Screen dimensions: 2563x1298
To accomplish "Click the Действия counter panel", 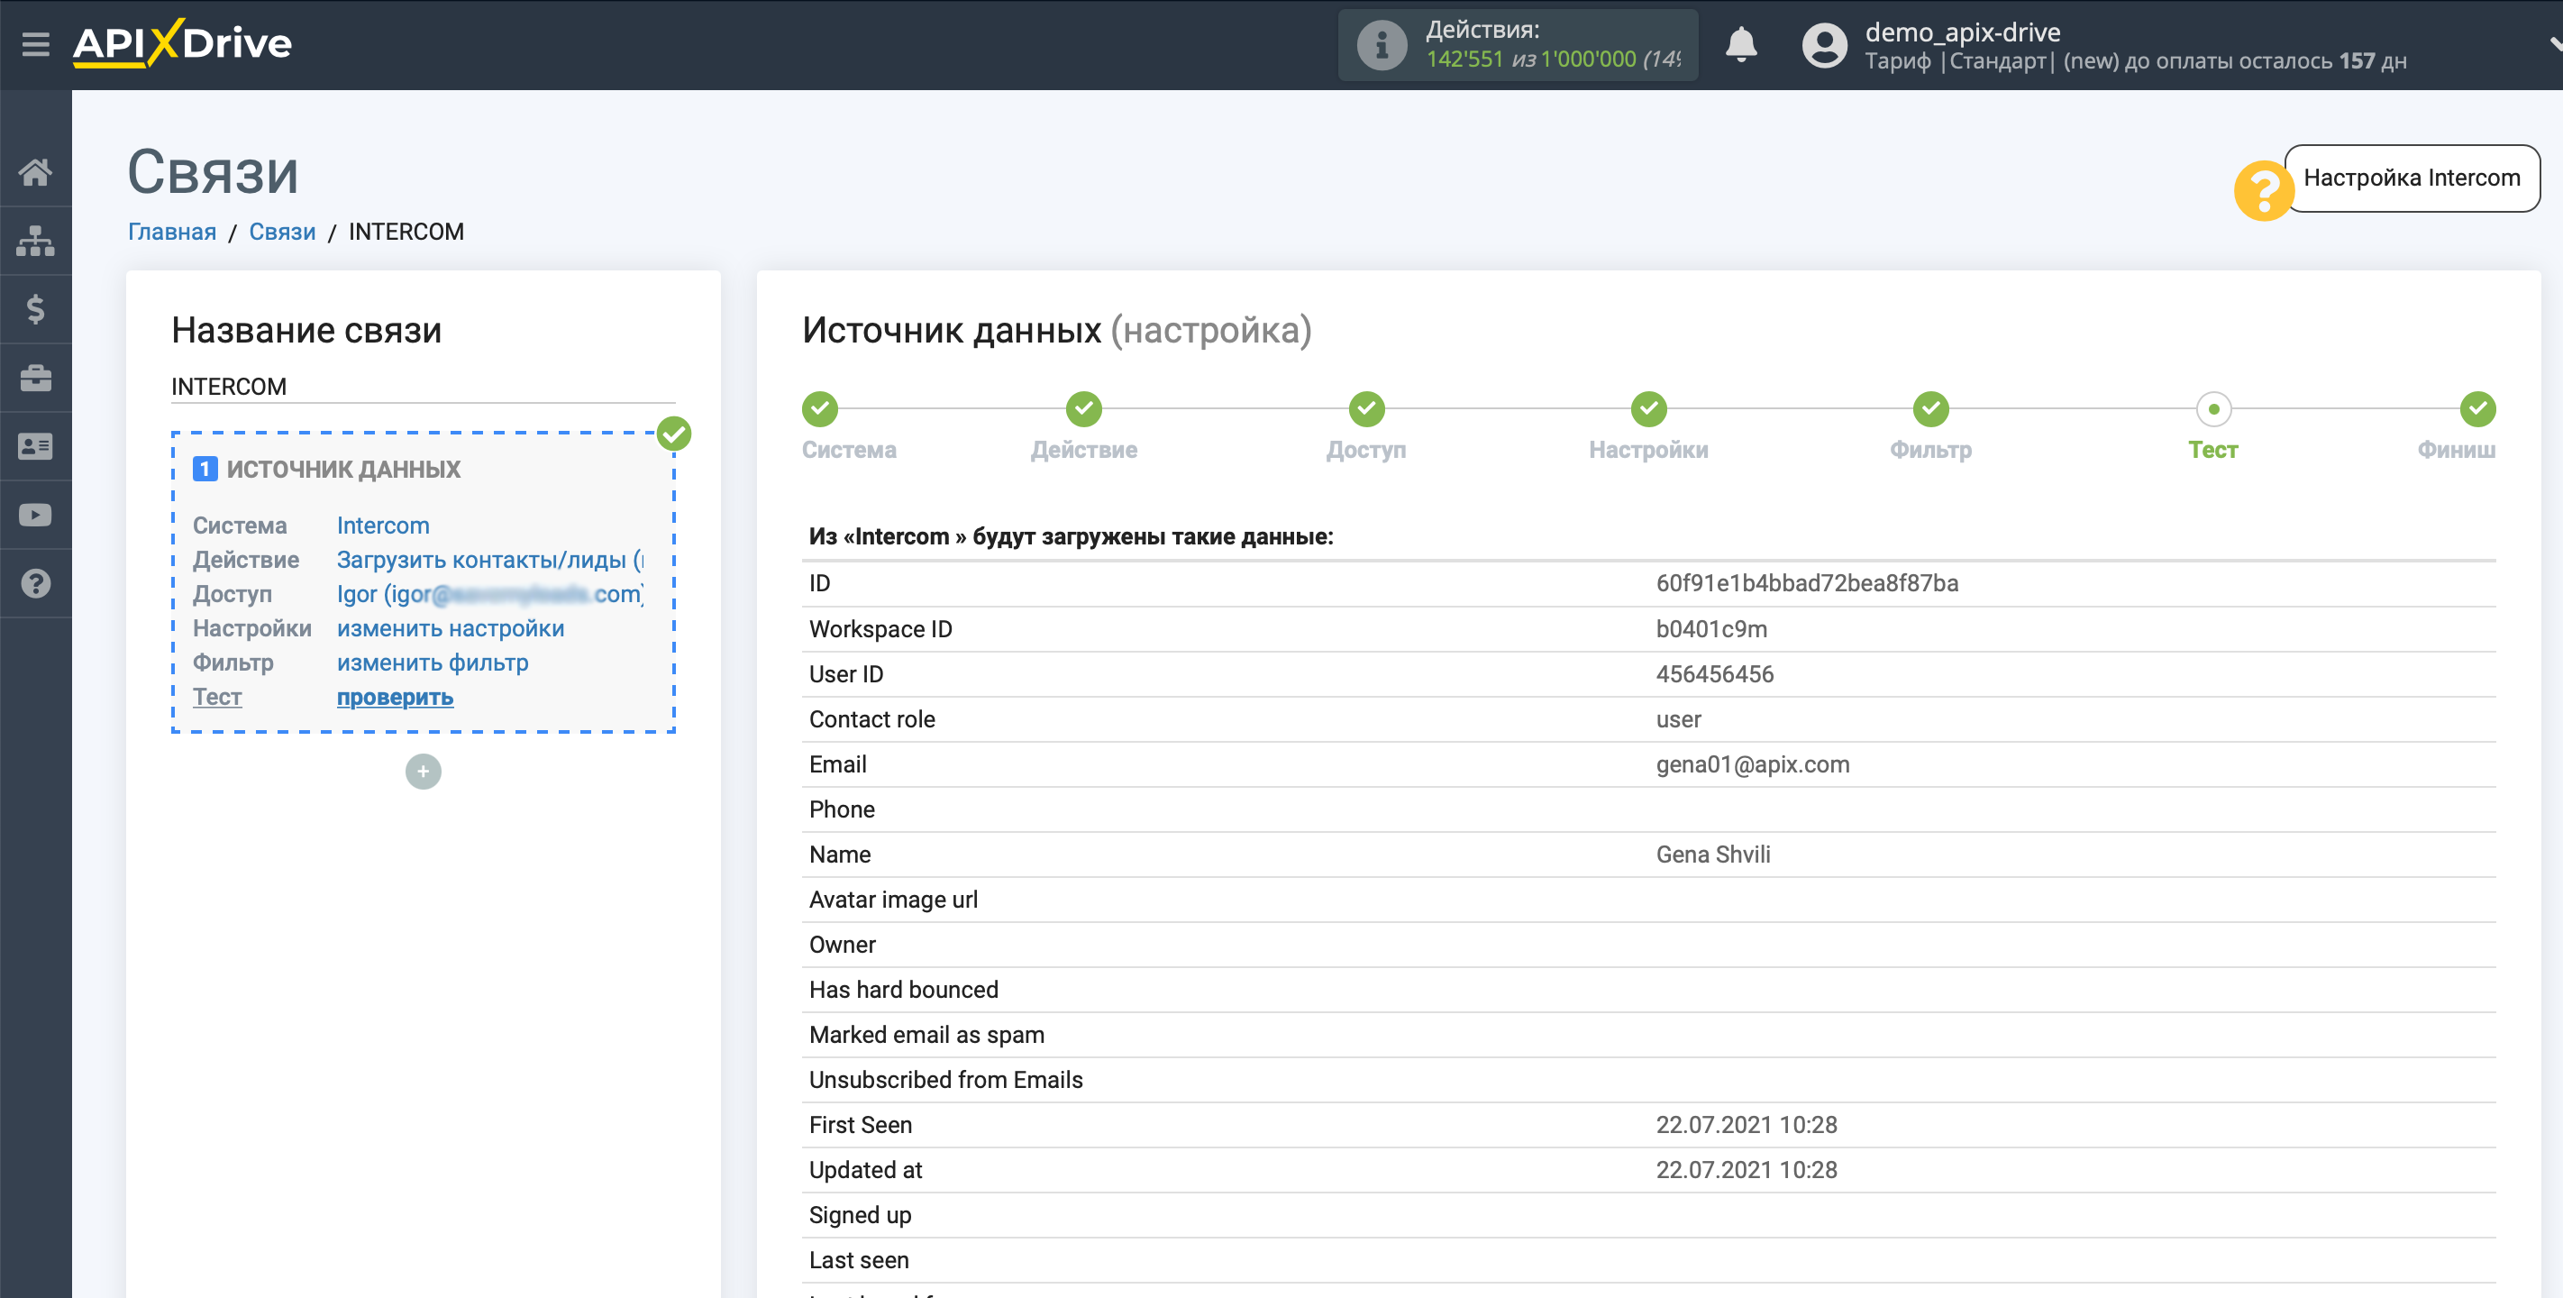I will 1519,45.
